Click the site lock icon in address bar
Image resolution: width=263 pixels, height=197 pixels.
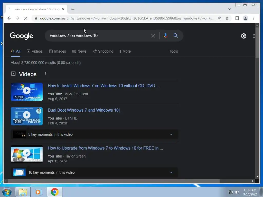(x=36, y=18)
